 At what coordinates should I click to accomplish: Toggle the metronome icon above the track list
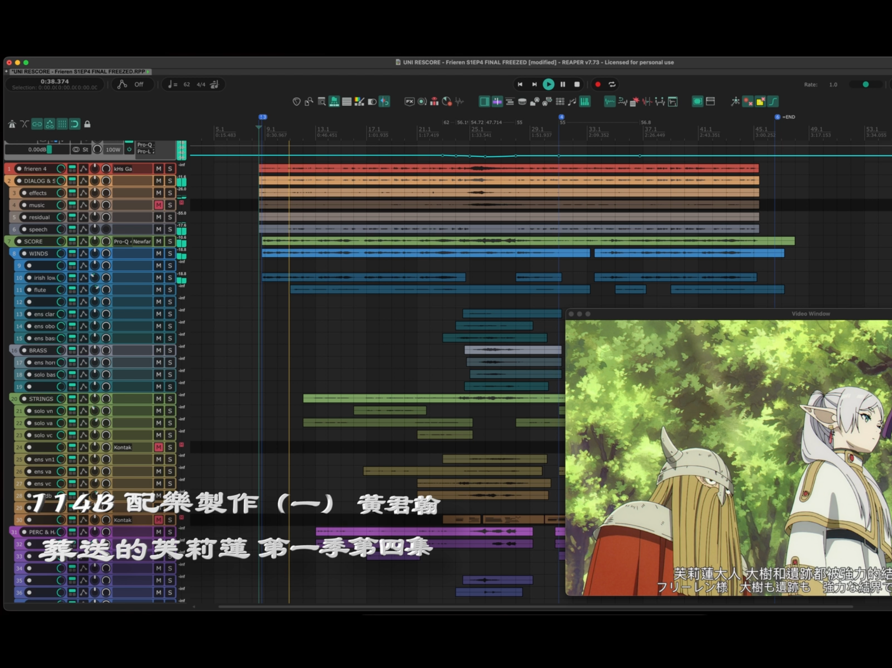[x=12, y=124]
